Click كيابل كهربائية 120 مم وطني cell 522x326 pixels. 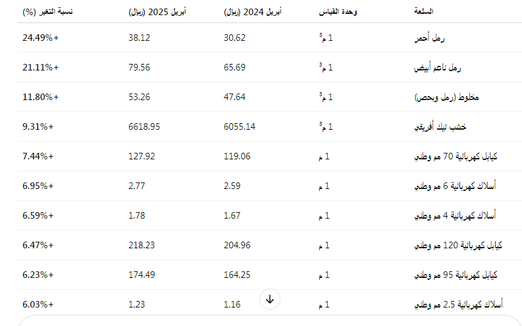(x=457, y=245)
